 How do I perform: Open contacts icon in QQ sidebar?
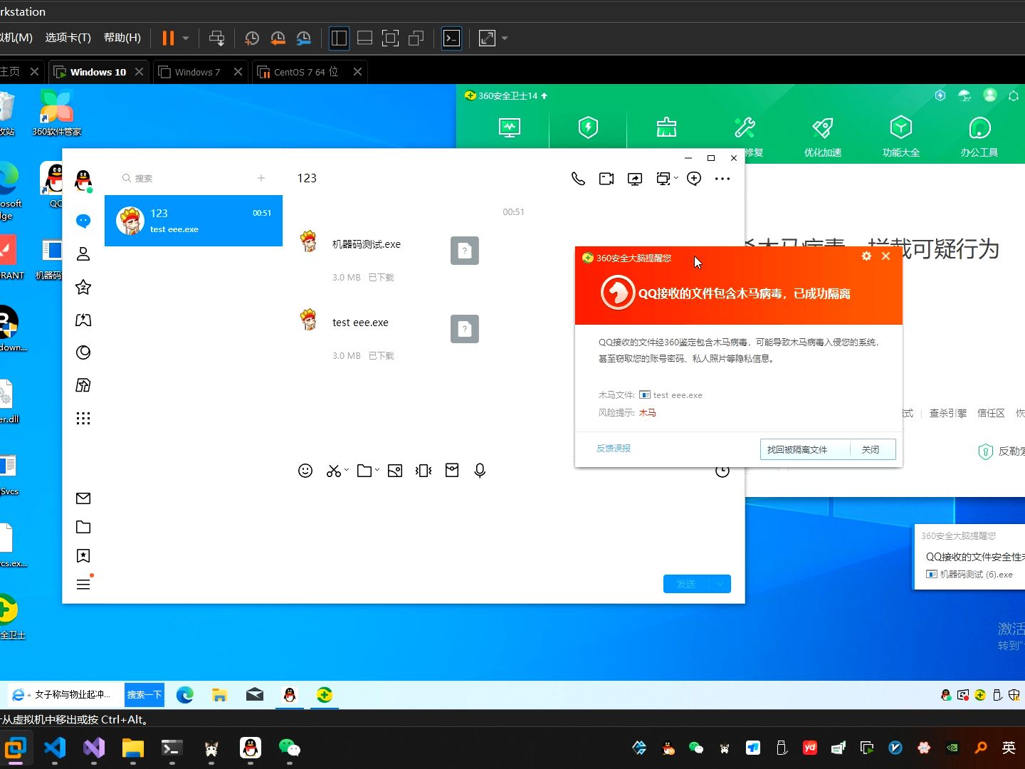coord(83,253)
